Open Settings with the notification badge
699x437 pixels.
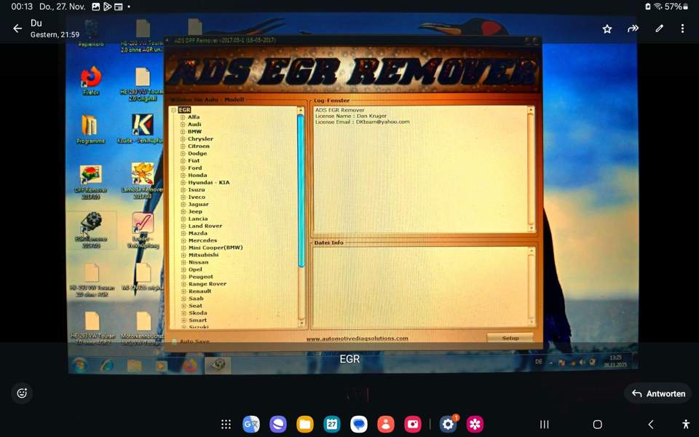[x=448, y=424]
